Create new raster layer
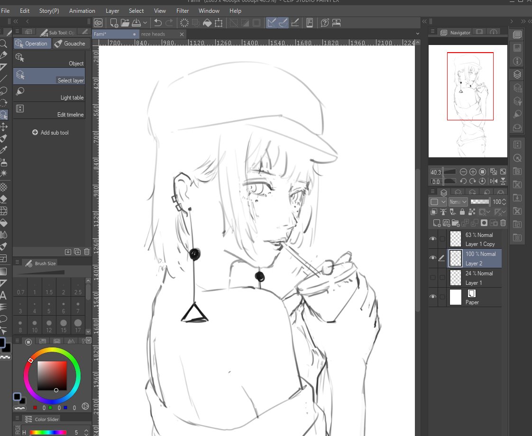Viewport: 532px width, 436px height. (437, 223)
